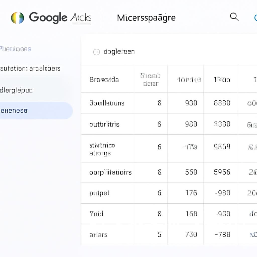Click the value 3380 in outbrlitris row
257x257 pixels.
pos(222,124)
